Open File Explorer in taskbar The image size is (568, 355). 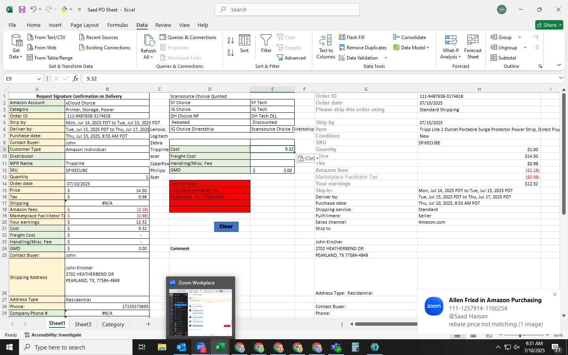click(x=162, y=347)
